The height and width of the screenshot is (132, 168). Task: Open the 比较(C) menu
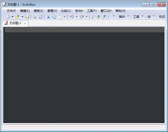(66, 11)
